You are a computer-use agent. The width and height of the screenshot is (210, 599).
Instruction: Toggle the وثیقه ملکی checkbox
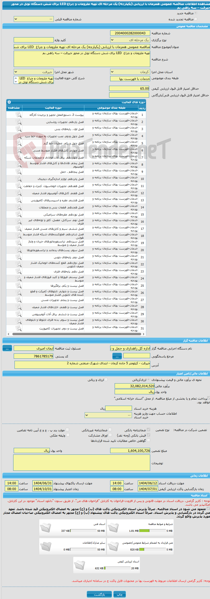coord(68,435)
